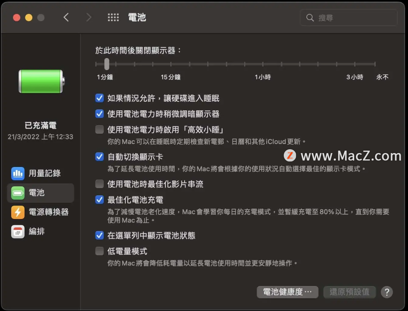This screenshot has height=311, width=408.
Task: Open 電池健康度 dialog
Action: pyautogui.click(x=287, y=292)
